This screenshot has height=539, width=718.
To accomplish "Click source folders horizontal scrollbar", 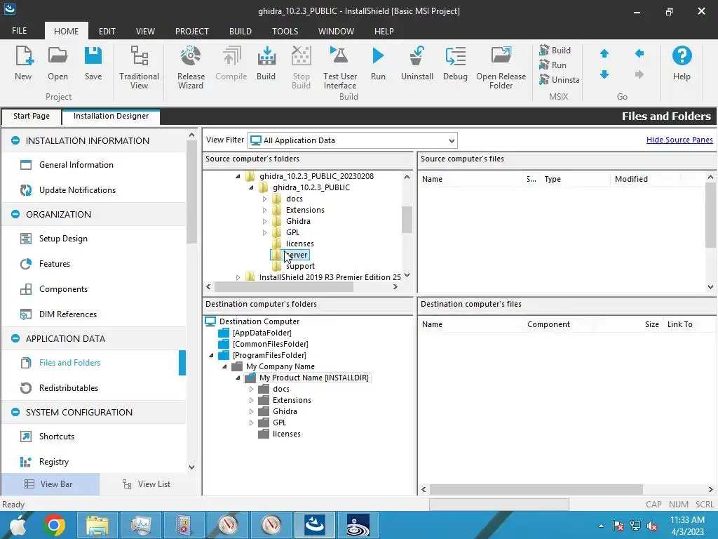I will pos(284,287).
